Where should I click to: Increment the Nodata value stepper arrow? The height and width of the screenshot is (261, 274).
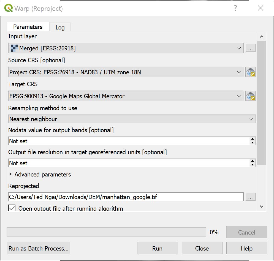(x=253, y=139)
